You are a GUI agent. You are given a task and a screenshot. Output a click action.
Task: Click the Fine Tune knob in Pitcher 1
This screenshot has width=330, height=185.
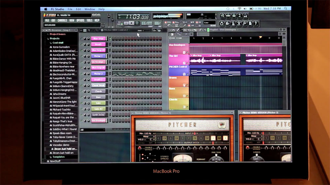[x=216, y=159]
